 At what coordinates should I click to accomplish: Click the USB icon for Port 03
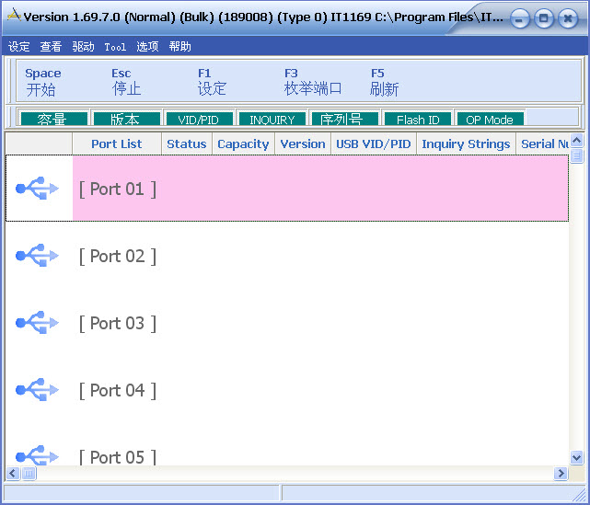[x=38, y=323]
